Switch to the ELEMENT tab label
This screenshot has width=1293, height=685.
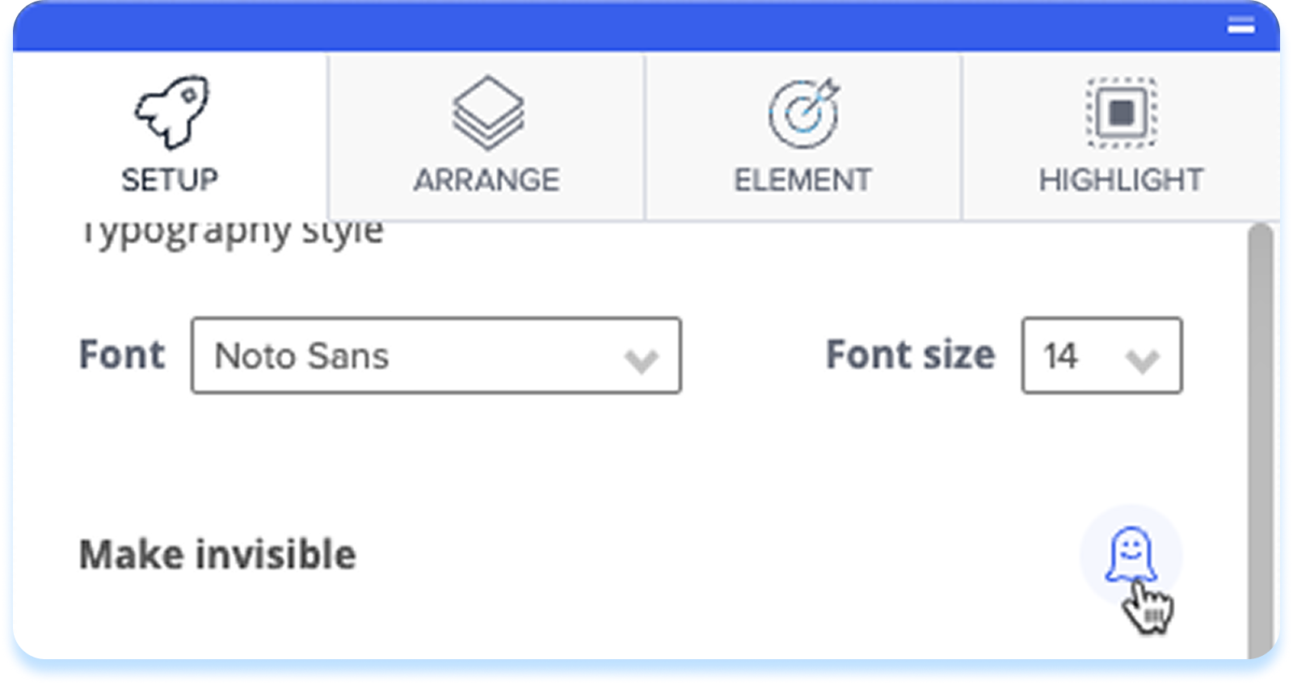point(802,180)
